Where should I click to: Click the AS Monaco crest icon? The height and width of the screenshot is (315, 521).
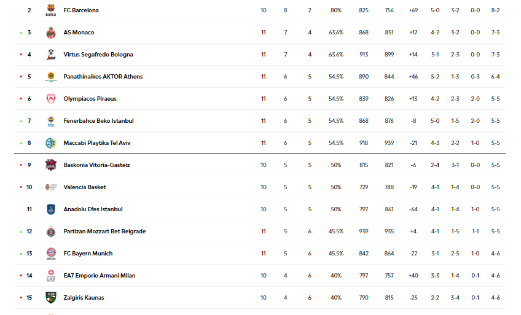(51, 33)
